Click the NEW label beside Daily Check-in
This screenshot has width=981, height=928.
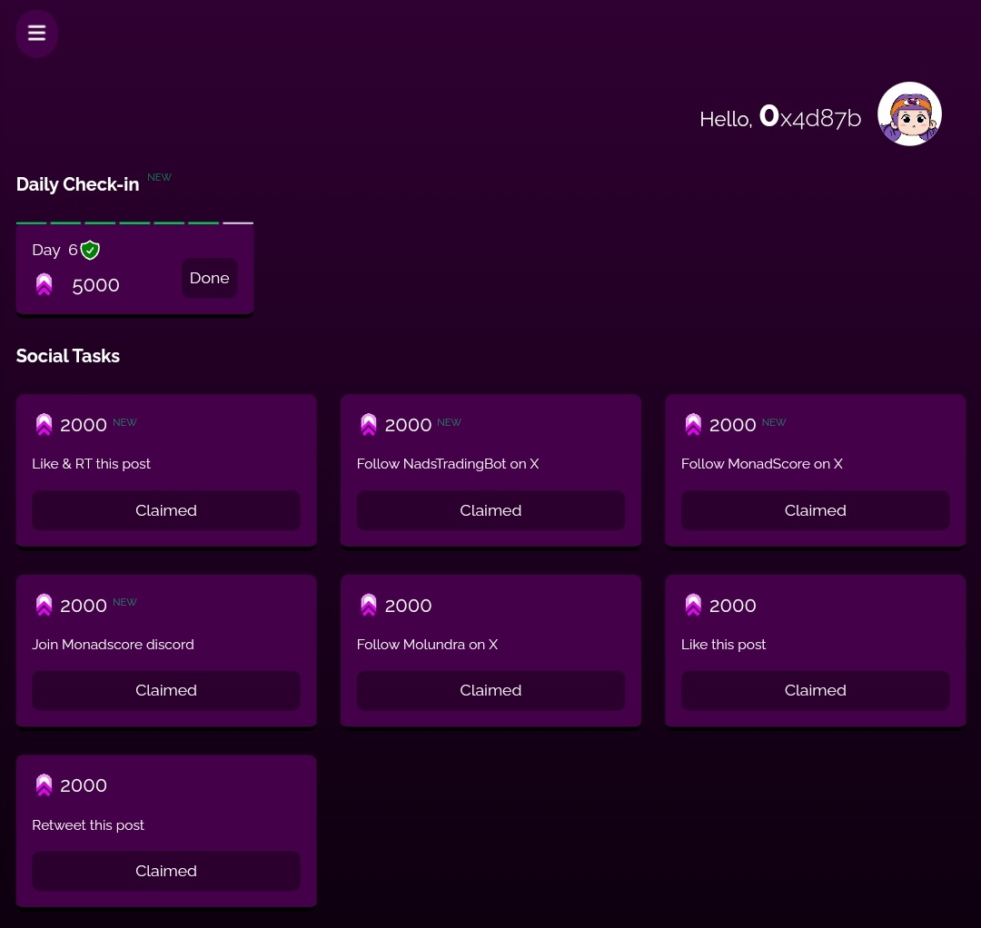click(159, 177)
